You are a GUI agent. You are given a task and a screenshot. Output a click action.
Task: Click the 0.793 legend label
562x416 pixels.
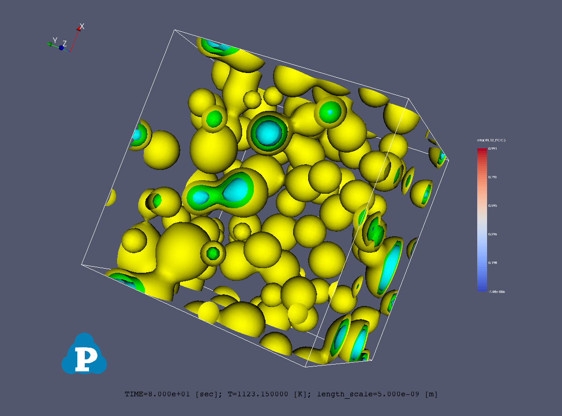coord(493,177)
